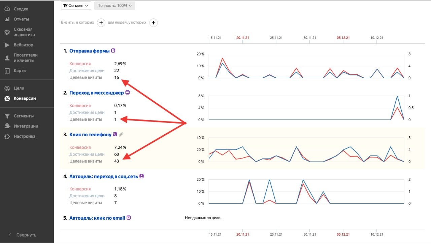
Task: Open Настройка gear icon
Action: [x=7, y=137]
